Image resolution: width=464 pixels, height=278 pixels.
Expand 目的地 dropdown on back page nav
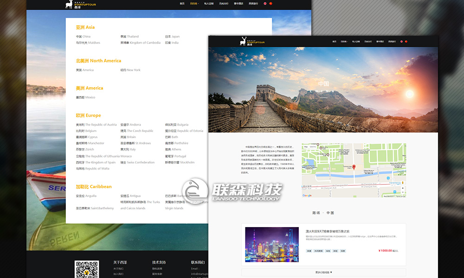click(x=194, y=4)
